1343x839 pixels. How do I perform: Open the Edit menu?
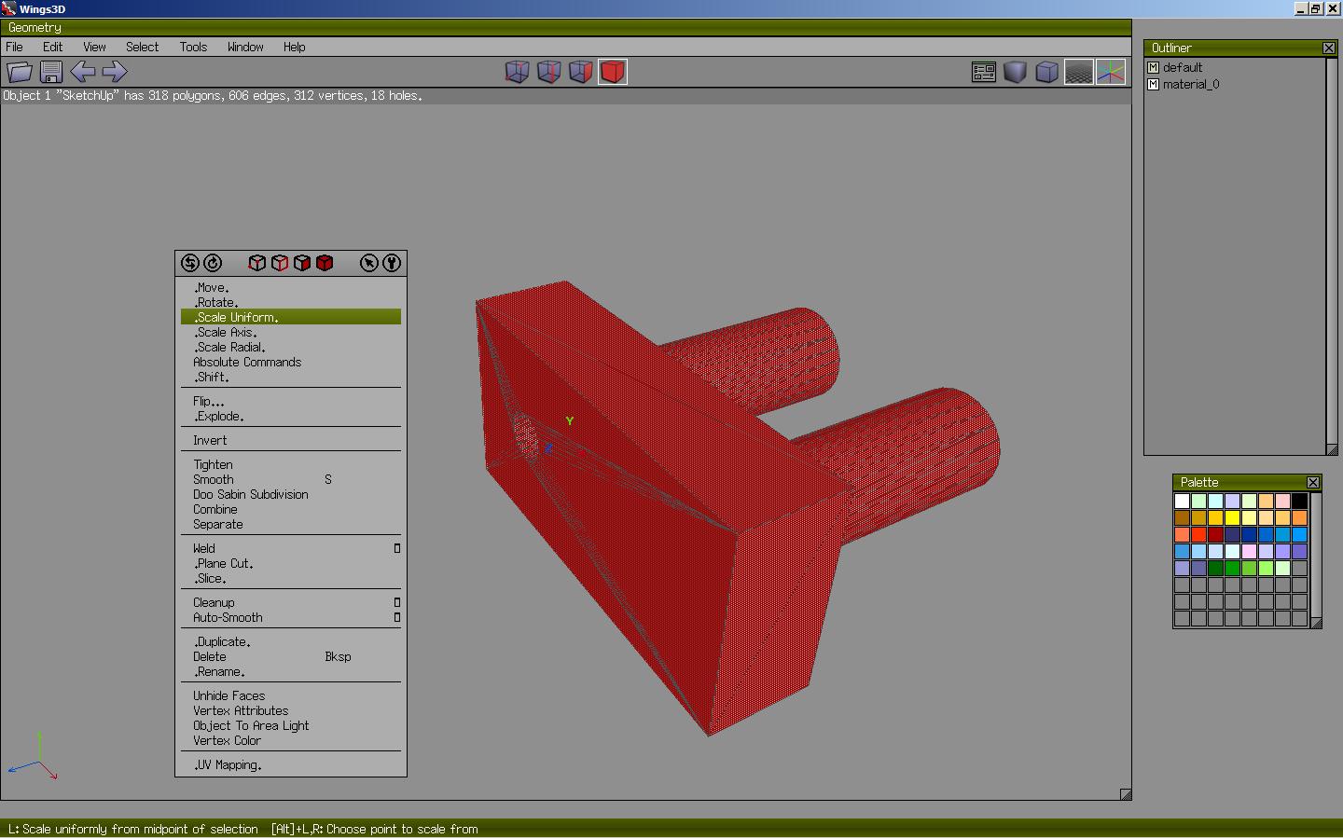coord(53,47)
